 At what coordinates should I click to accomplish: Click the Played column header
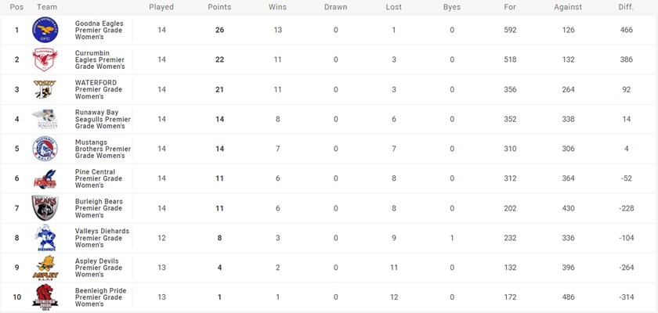[x=161, y=7]
